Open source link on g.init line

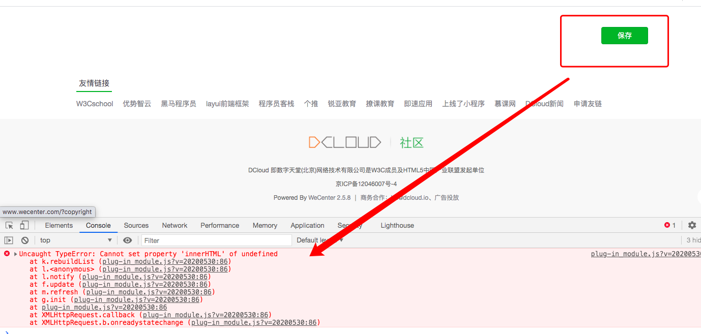136,299
